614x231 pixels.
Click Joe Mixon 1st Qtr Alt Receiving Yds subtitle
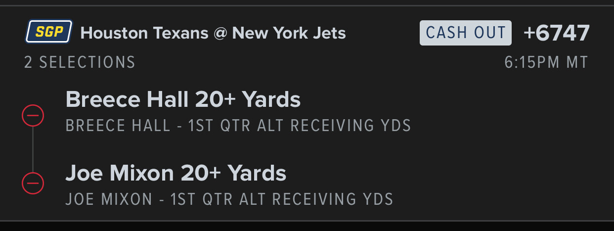tap(229, 199)
